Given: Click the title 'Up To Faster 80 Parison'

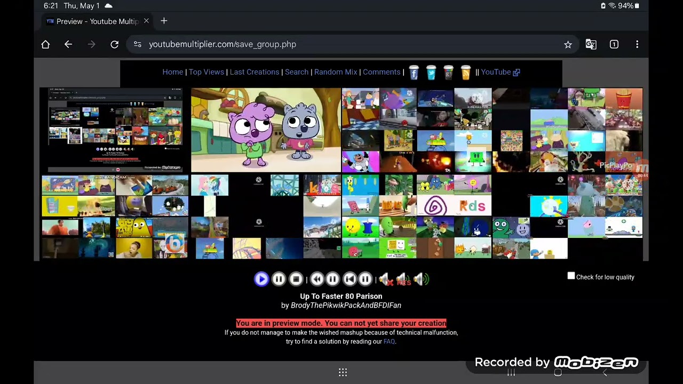Looking at the screenshot, I should [x=341, y=296].
